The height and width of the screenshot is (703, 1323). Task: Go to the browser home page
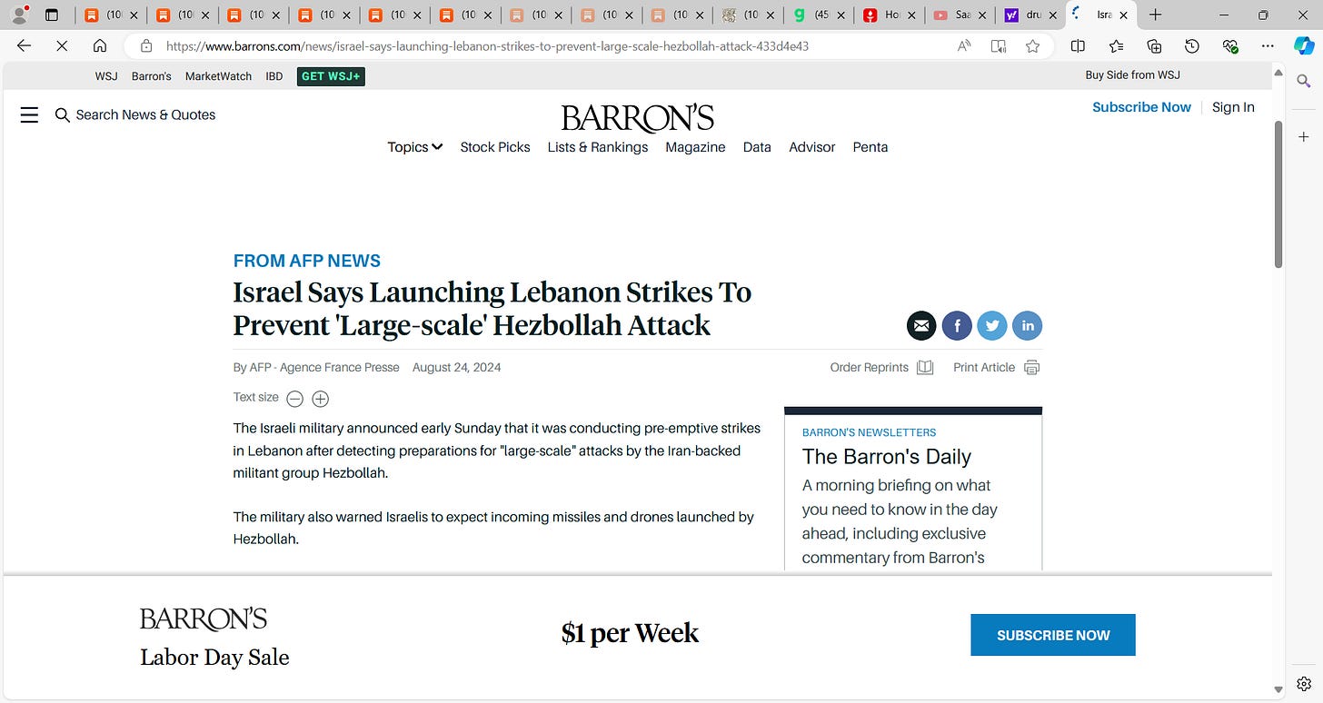(x=100, y=45)
